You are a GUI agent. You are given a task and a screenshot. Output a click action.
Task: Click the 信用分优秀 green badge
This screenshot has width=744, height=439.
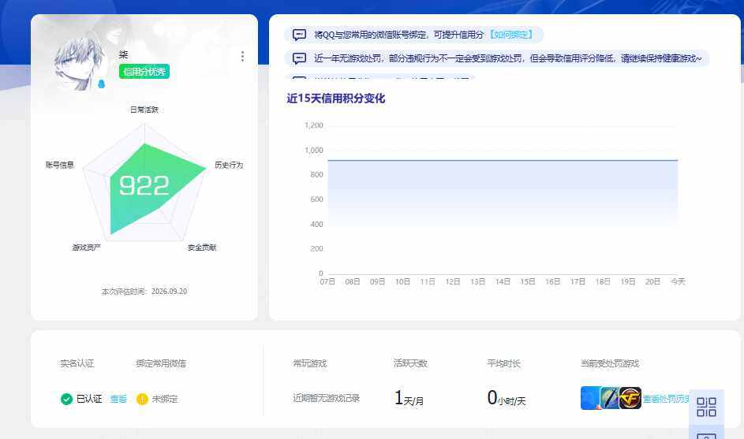click(144, 72)
